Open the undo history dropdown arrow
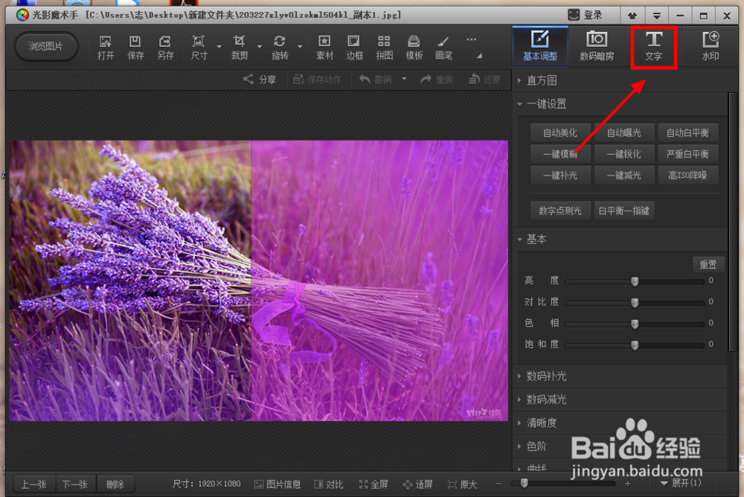Viewport: 744px width, 497px height. click(404, 79)
